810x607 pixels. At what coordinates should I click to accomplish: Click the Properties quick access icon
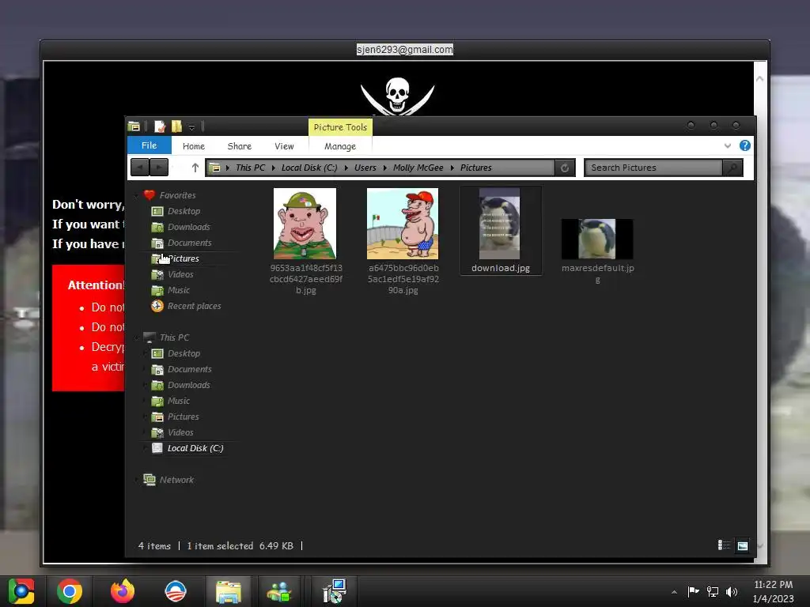pyautogui.click(x=160, y=126)
